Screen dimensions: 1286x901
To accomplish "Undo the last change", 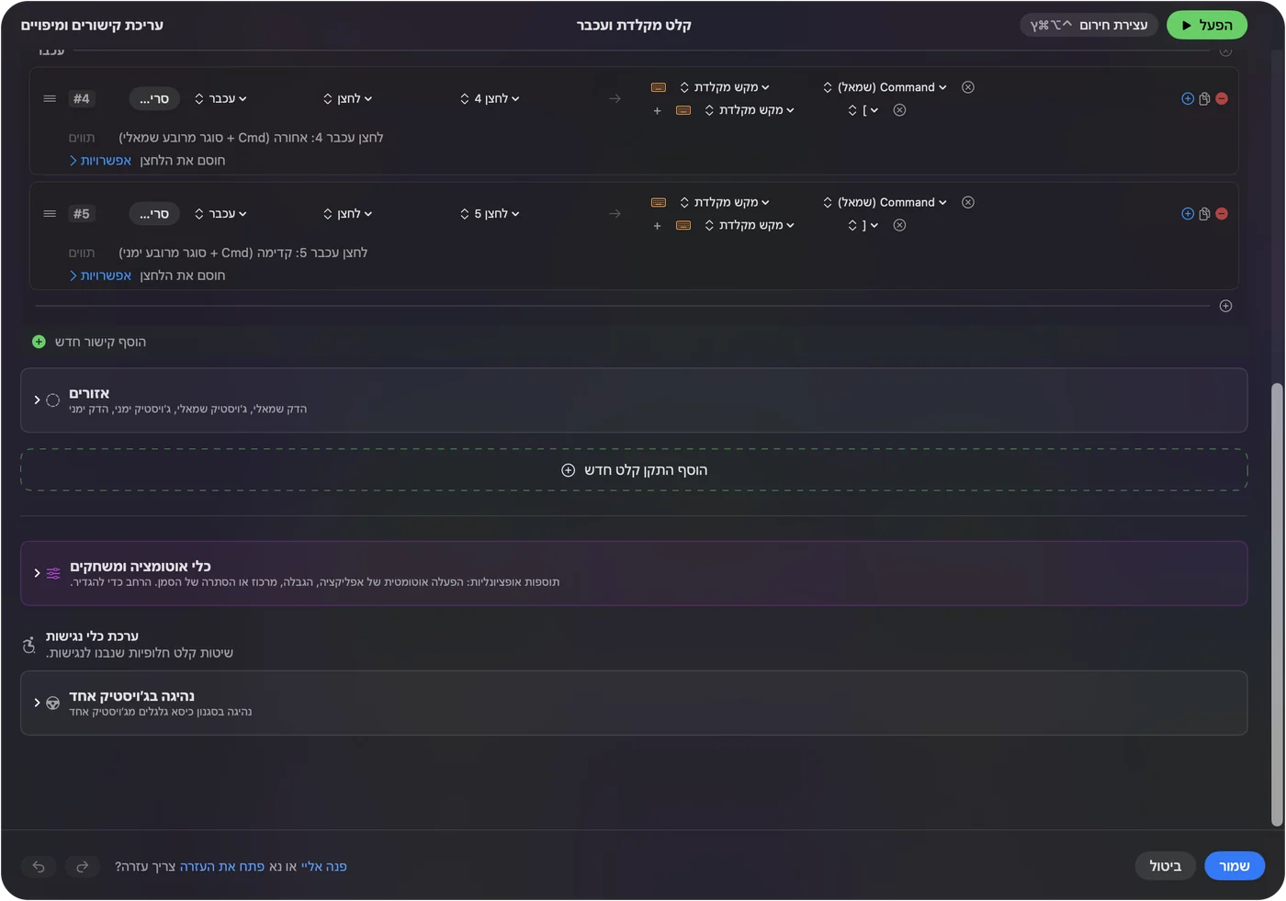I will [x=39, y=866].
